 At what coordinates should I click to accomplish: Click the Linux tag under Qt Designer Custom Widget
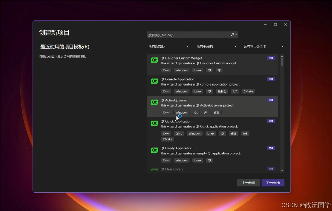point(198,70)
